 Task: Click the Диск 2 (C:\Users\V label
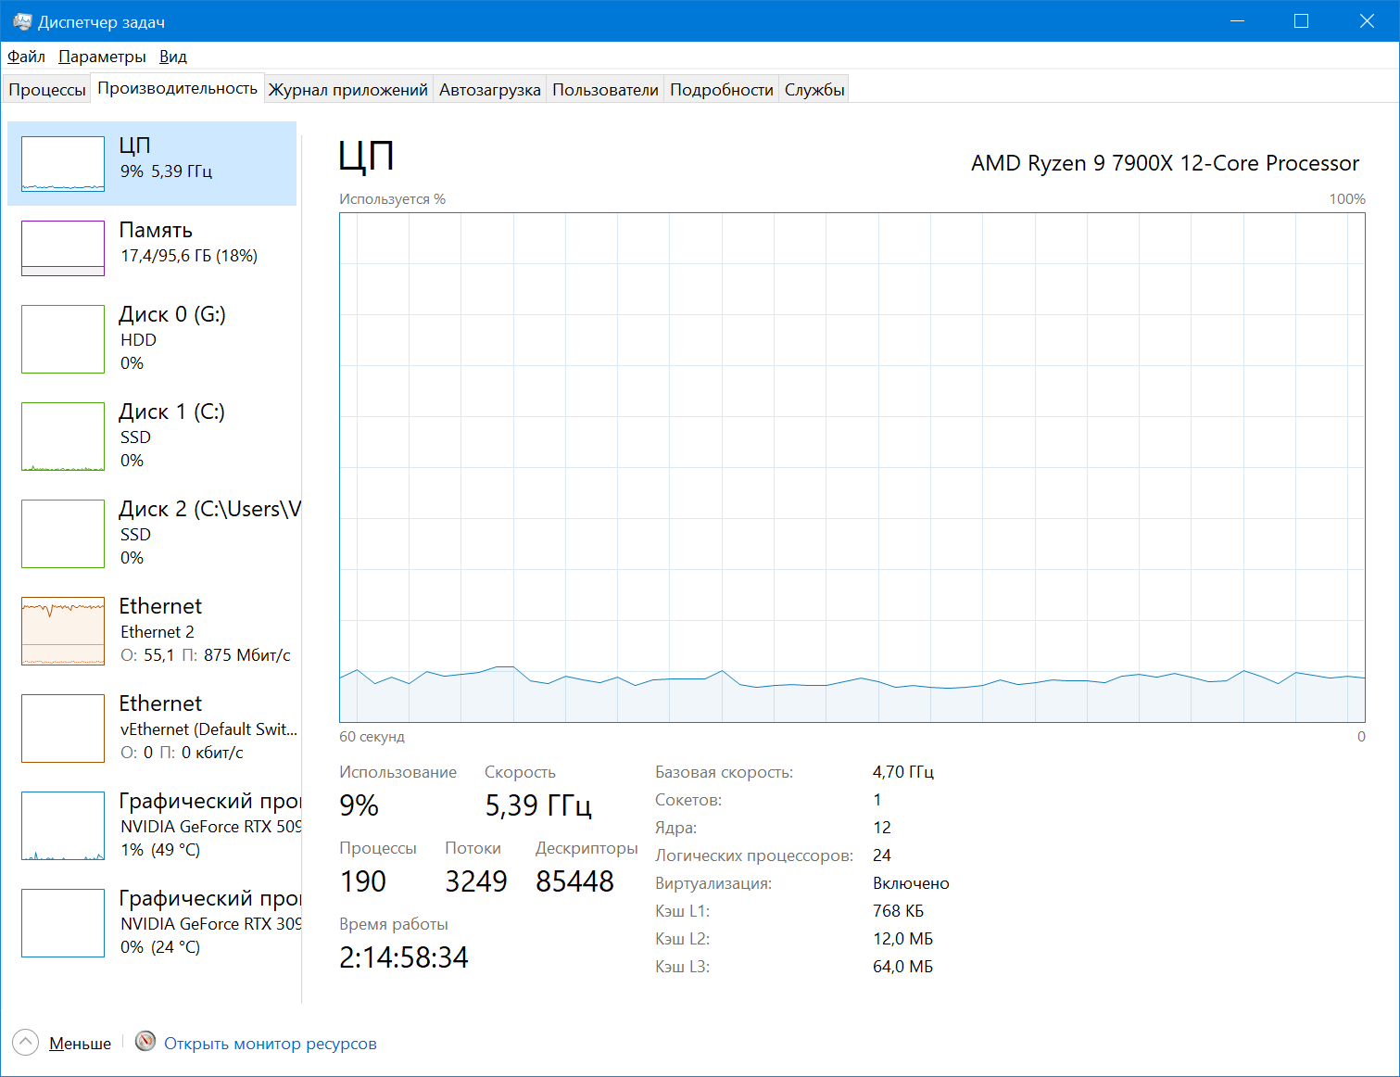tap(210, 509)
